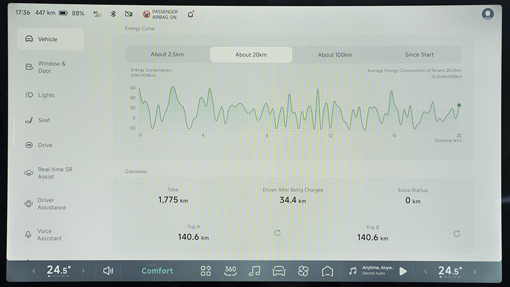Open the user profile avatar
Image resolution: width=510 pixels, height=287 pixels.
click(487, 14)
